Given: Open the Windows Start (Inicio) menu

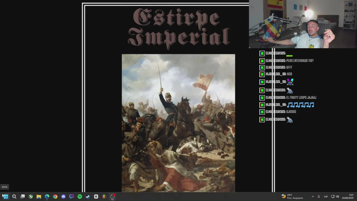Looking at the screenshot, I should coord(6,197).
